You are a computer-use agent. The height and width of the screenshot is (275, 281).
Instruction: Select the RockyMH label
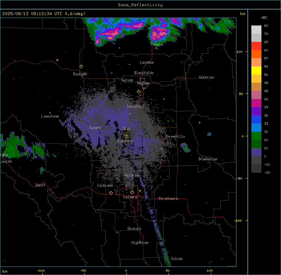(80, 74)
